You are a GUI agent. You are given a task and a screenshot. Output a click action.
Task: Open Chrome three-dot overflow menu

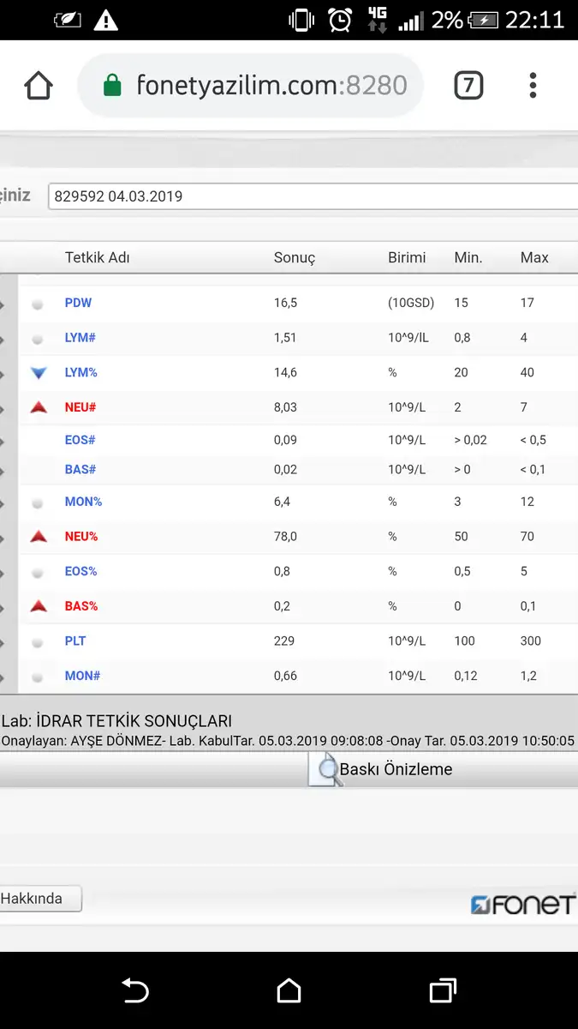tap(533, 86)
